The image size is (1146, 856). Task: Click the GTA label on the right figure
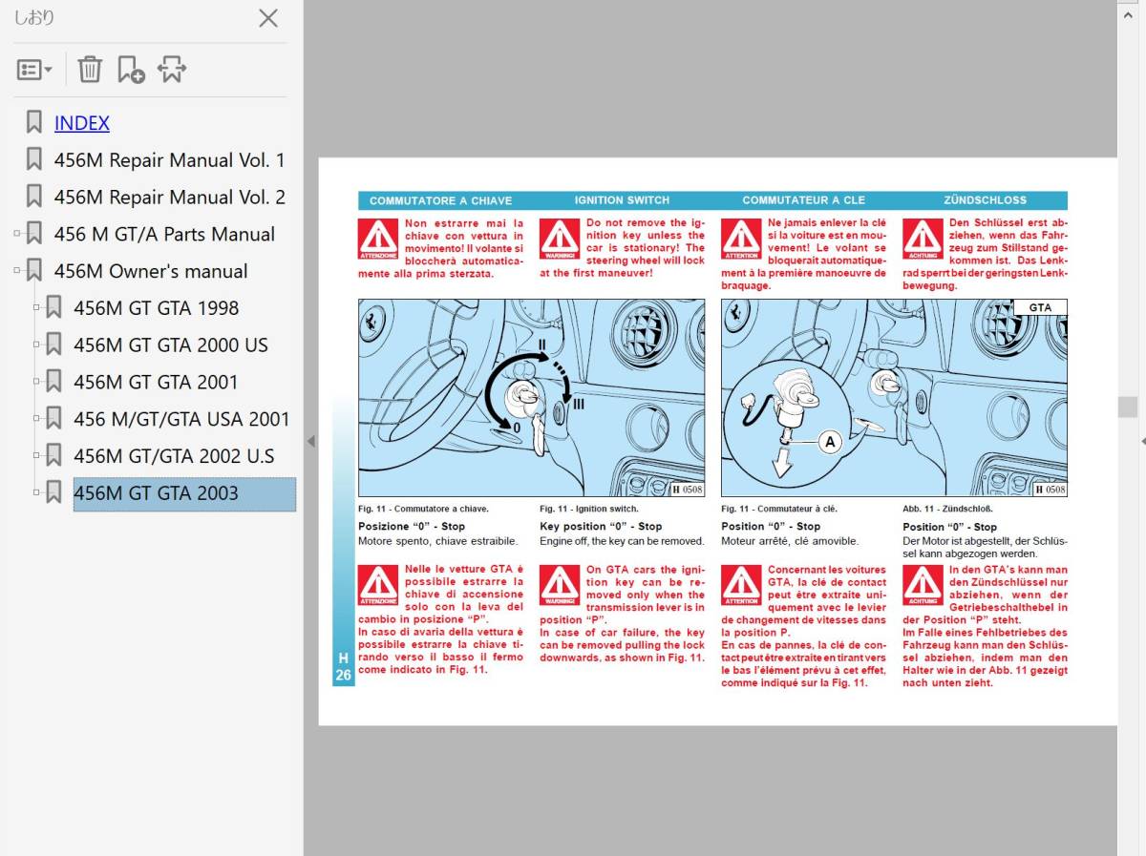[1040, 307]
